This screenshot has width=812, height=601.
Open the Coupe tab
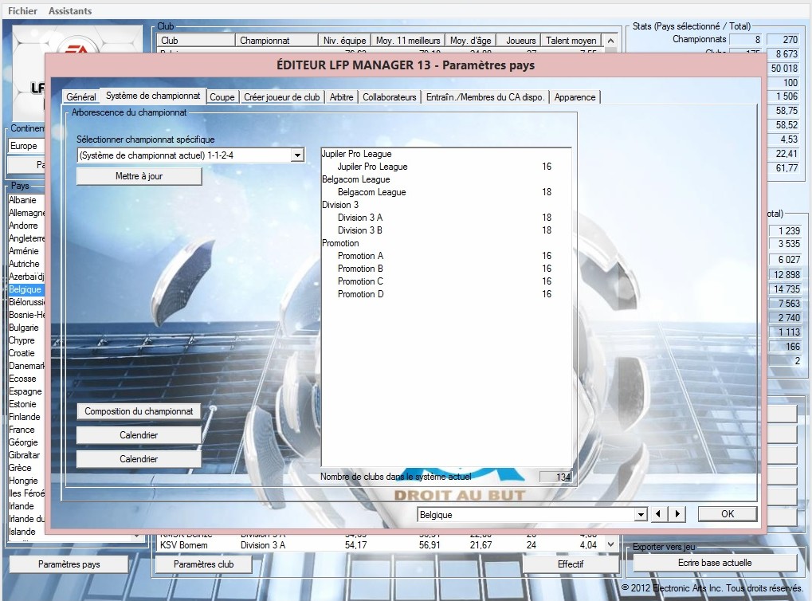222,97
